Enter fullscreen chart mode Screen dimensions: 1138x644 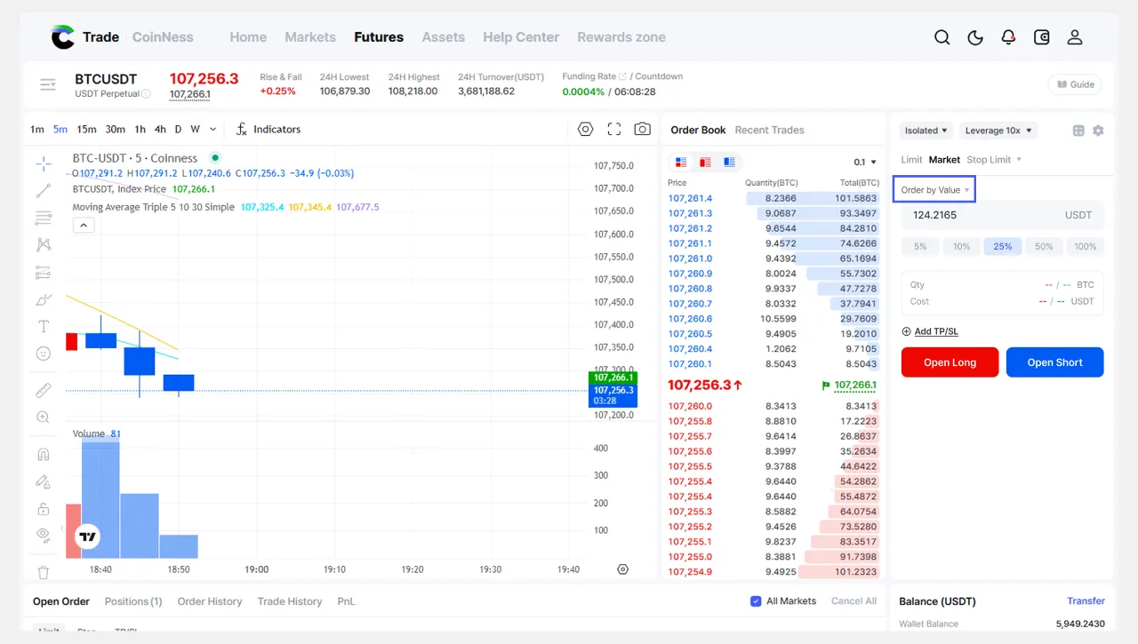pyautogui.click(x=613, y=130)
